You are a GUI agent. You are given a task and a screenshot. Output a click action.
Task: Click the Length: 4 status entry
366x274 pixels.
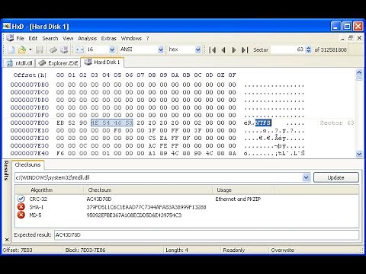click(x=177, y=250)
